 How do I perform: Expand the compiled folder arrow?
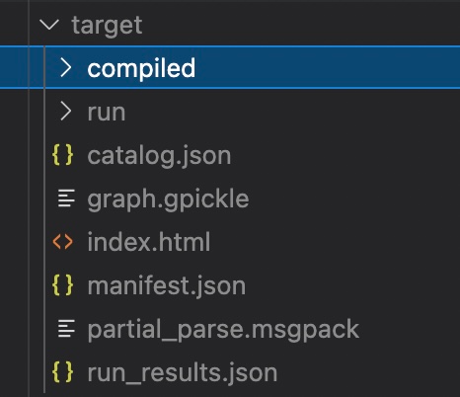(66, 68)
